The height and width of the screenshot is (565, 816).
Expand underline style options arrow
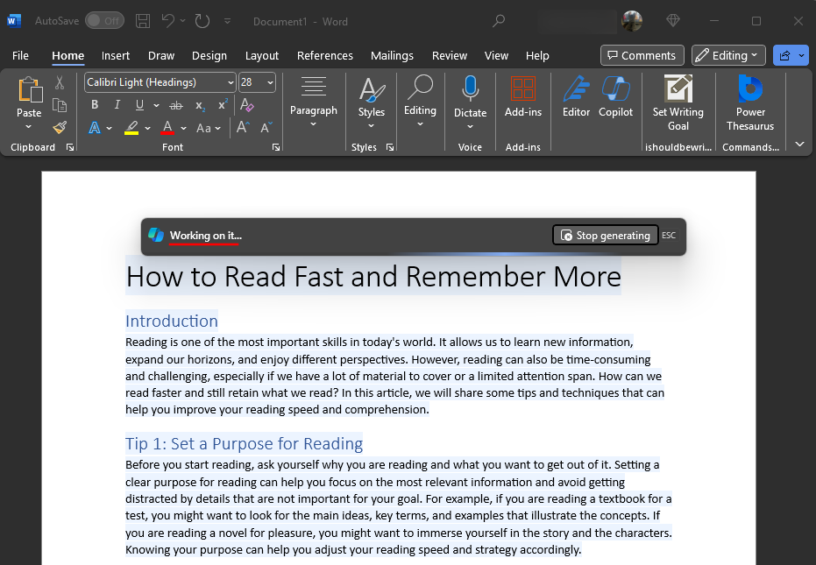pos(156,106)
